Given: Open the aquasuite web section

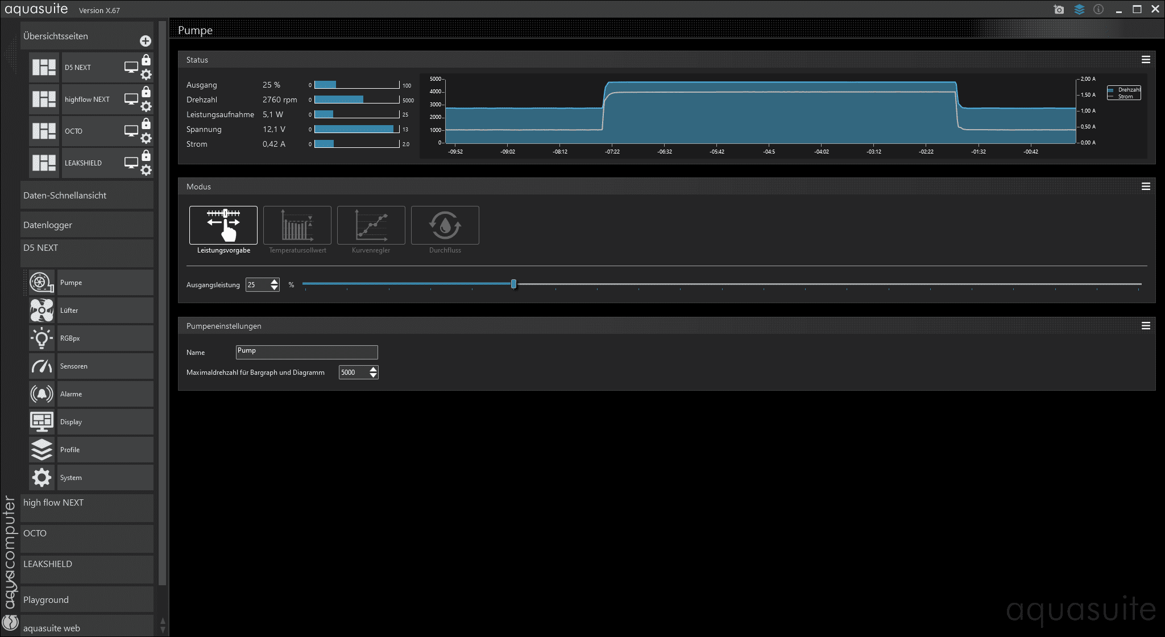Looking at the screenshot, I should 87,626.
